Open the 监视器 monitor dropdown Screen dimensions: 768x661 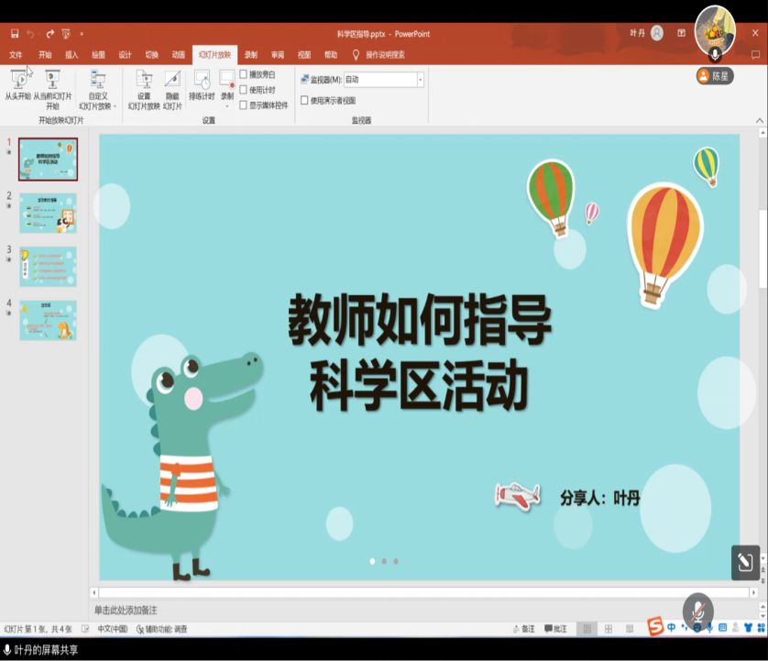coord(421,80)
